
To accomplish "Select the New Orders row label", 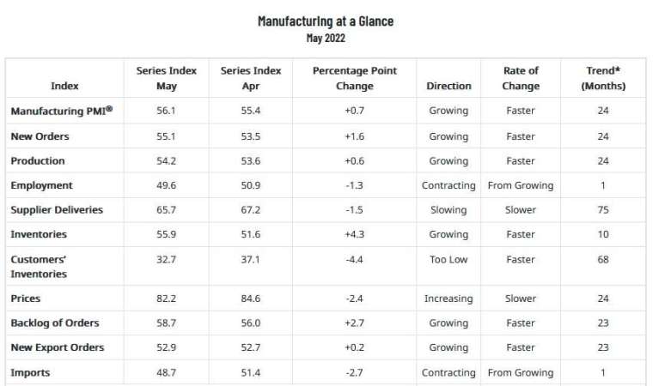I will pos(40,136).
